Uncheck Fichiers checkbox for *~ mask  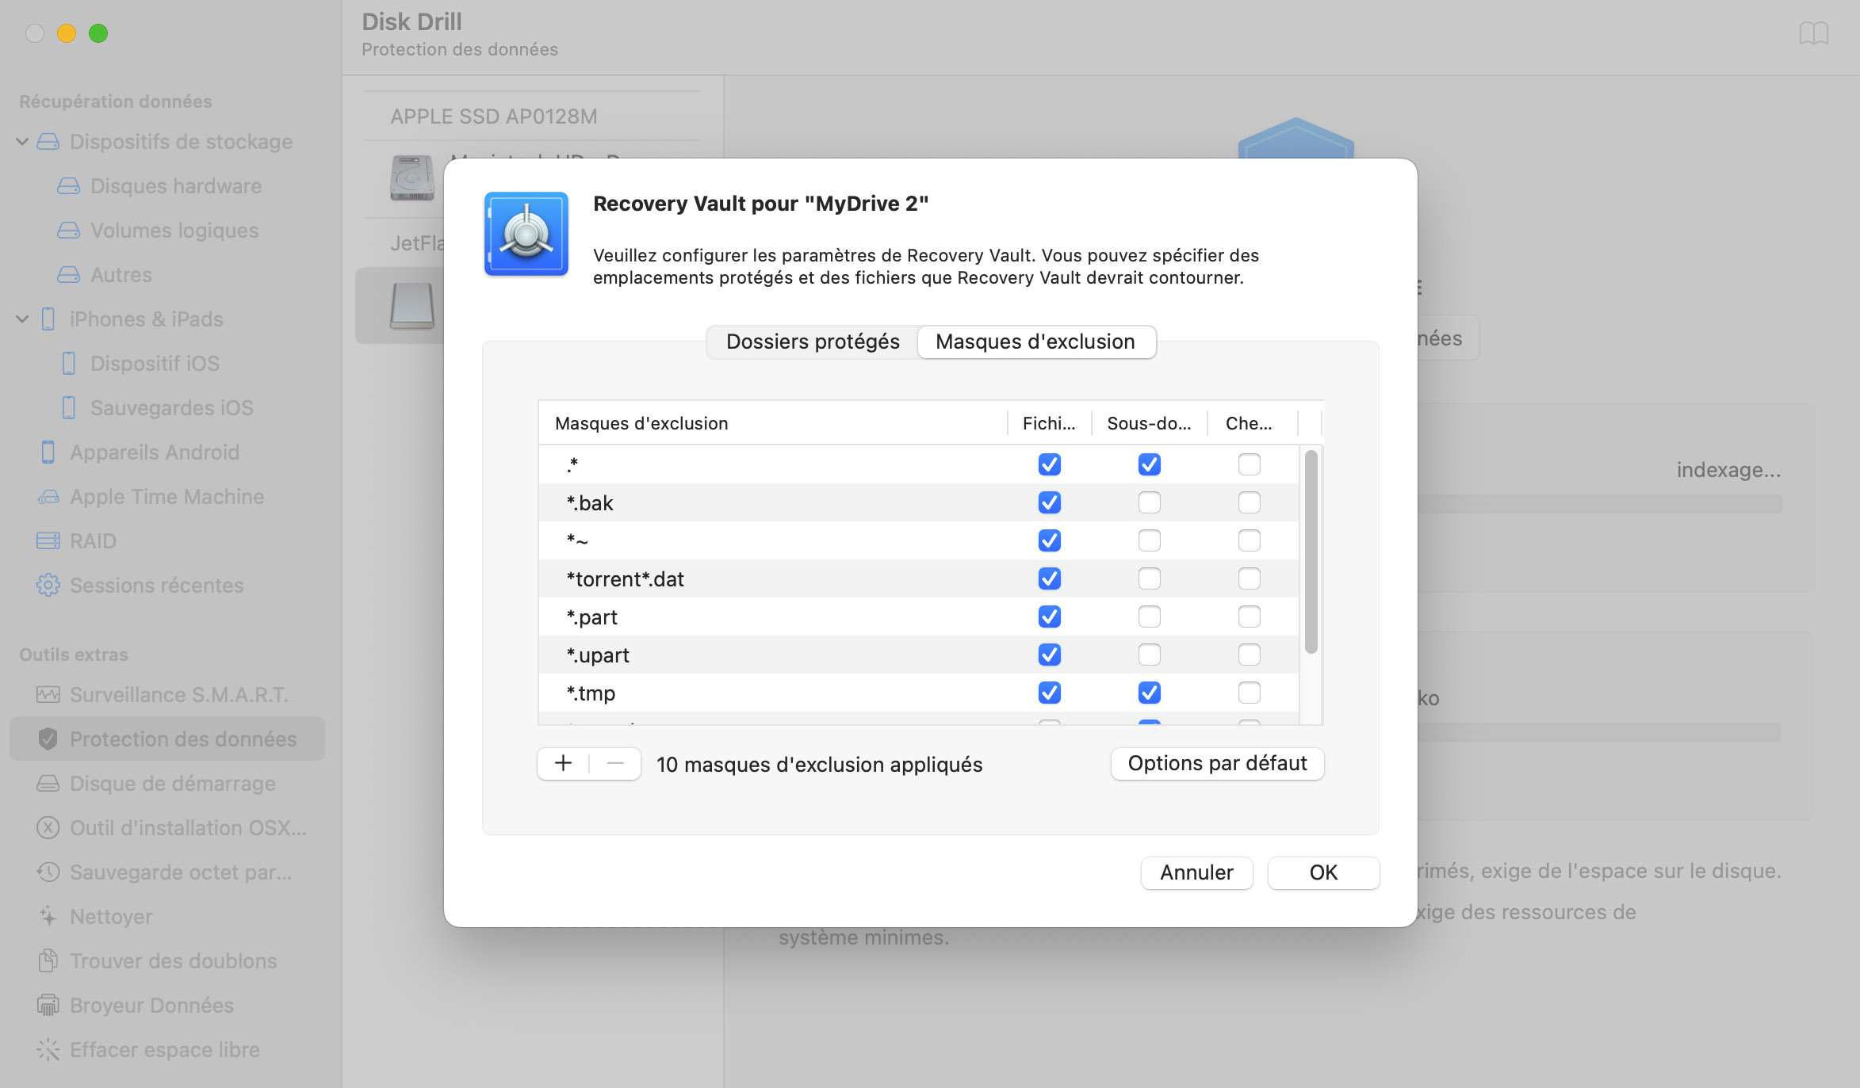tap(1050, 540)
